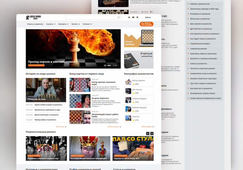
Task: Open Позиционная жертва пешки sidebar link
Action: 205,93
